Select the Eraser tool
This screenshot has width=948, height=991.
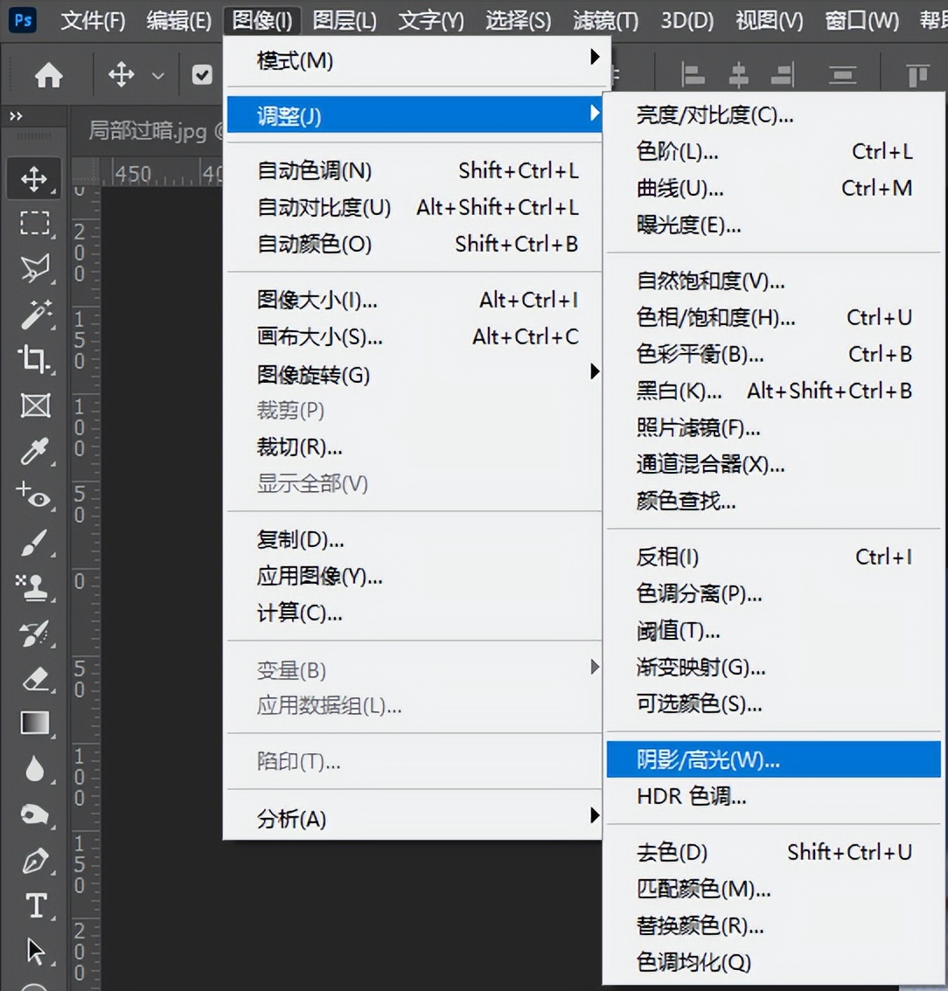[x=35, y=678]
